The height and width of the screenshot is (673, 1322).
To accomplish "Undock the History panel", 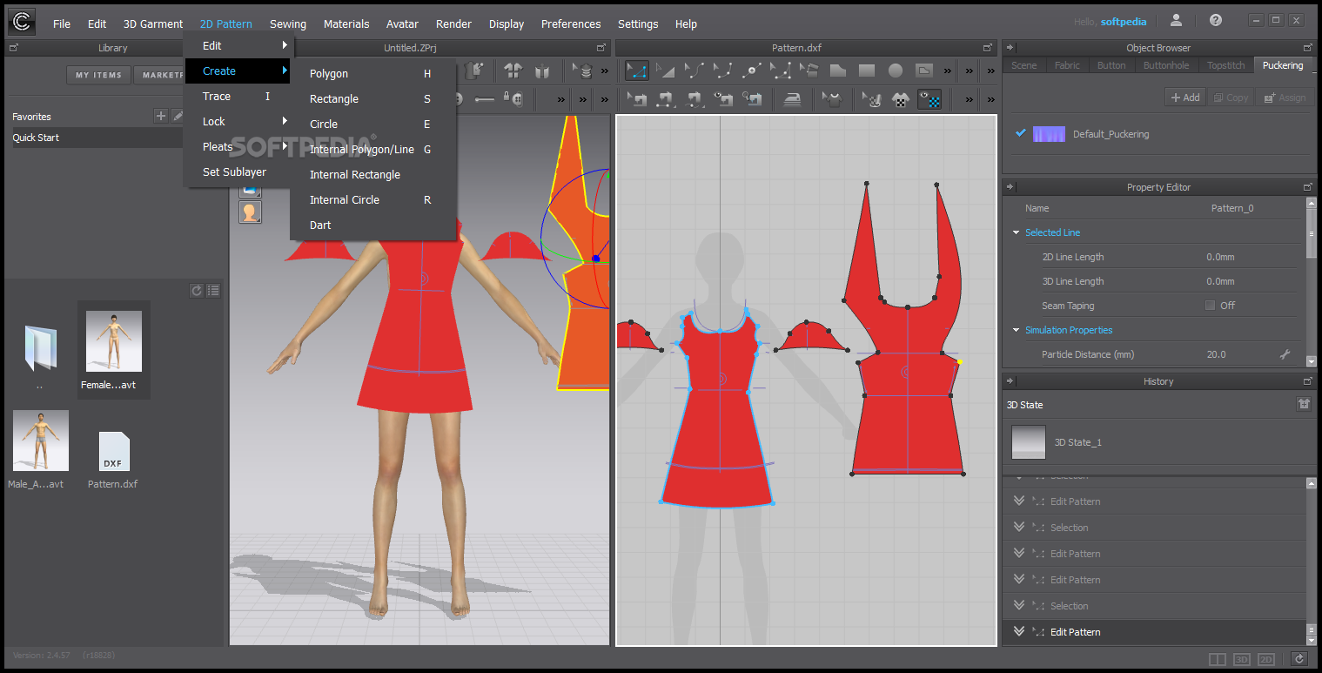I will [1307, 380].
